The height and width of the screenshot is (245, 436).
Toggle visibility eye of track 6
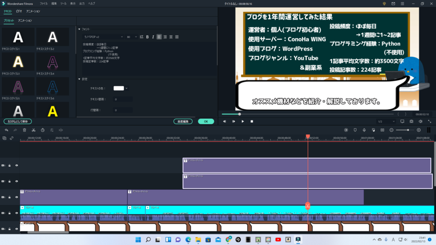click(17, 197)
